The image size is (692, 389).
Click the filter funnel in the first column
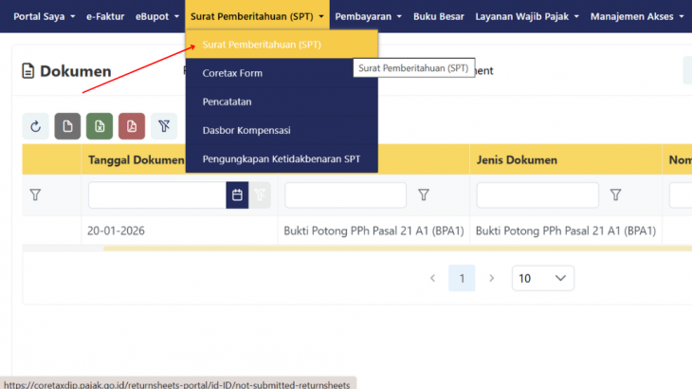[35, 195]
